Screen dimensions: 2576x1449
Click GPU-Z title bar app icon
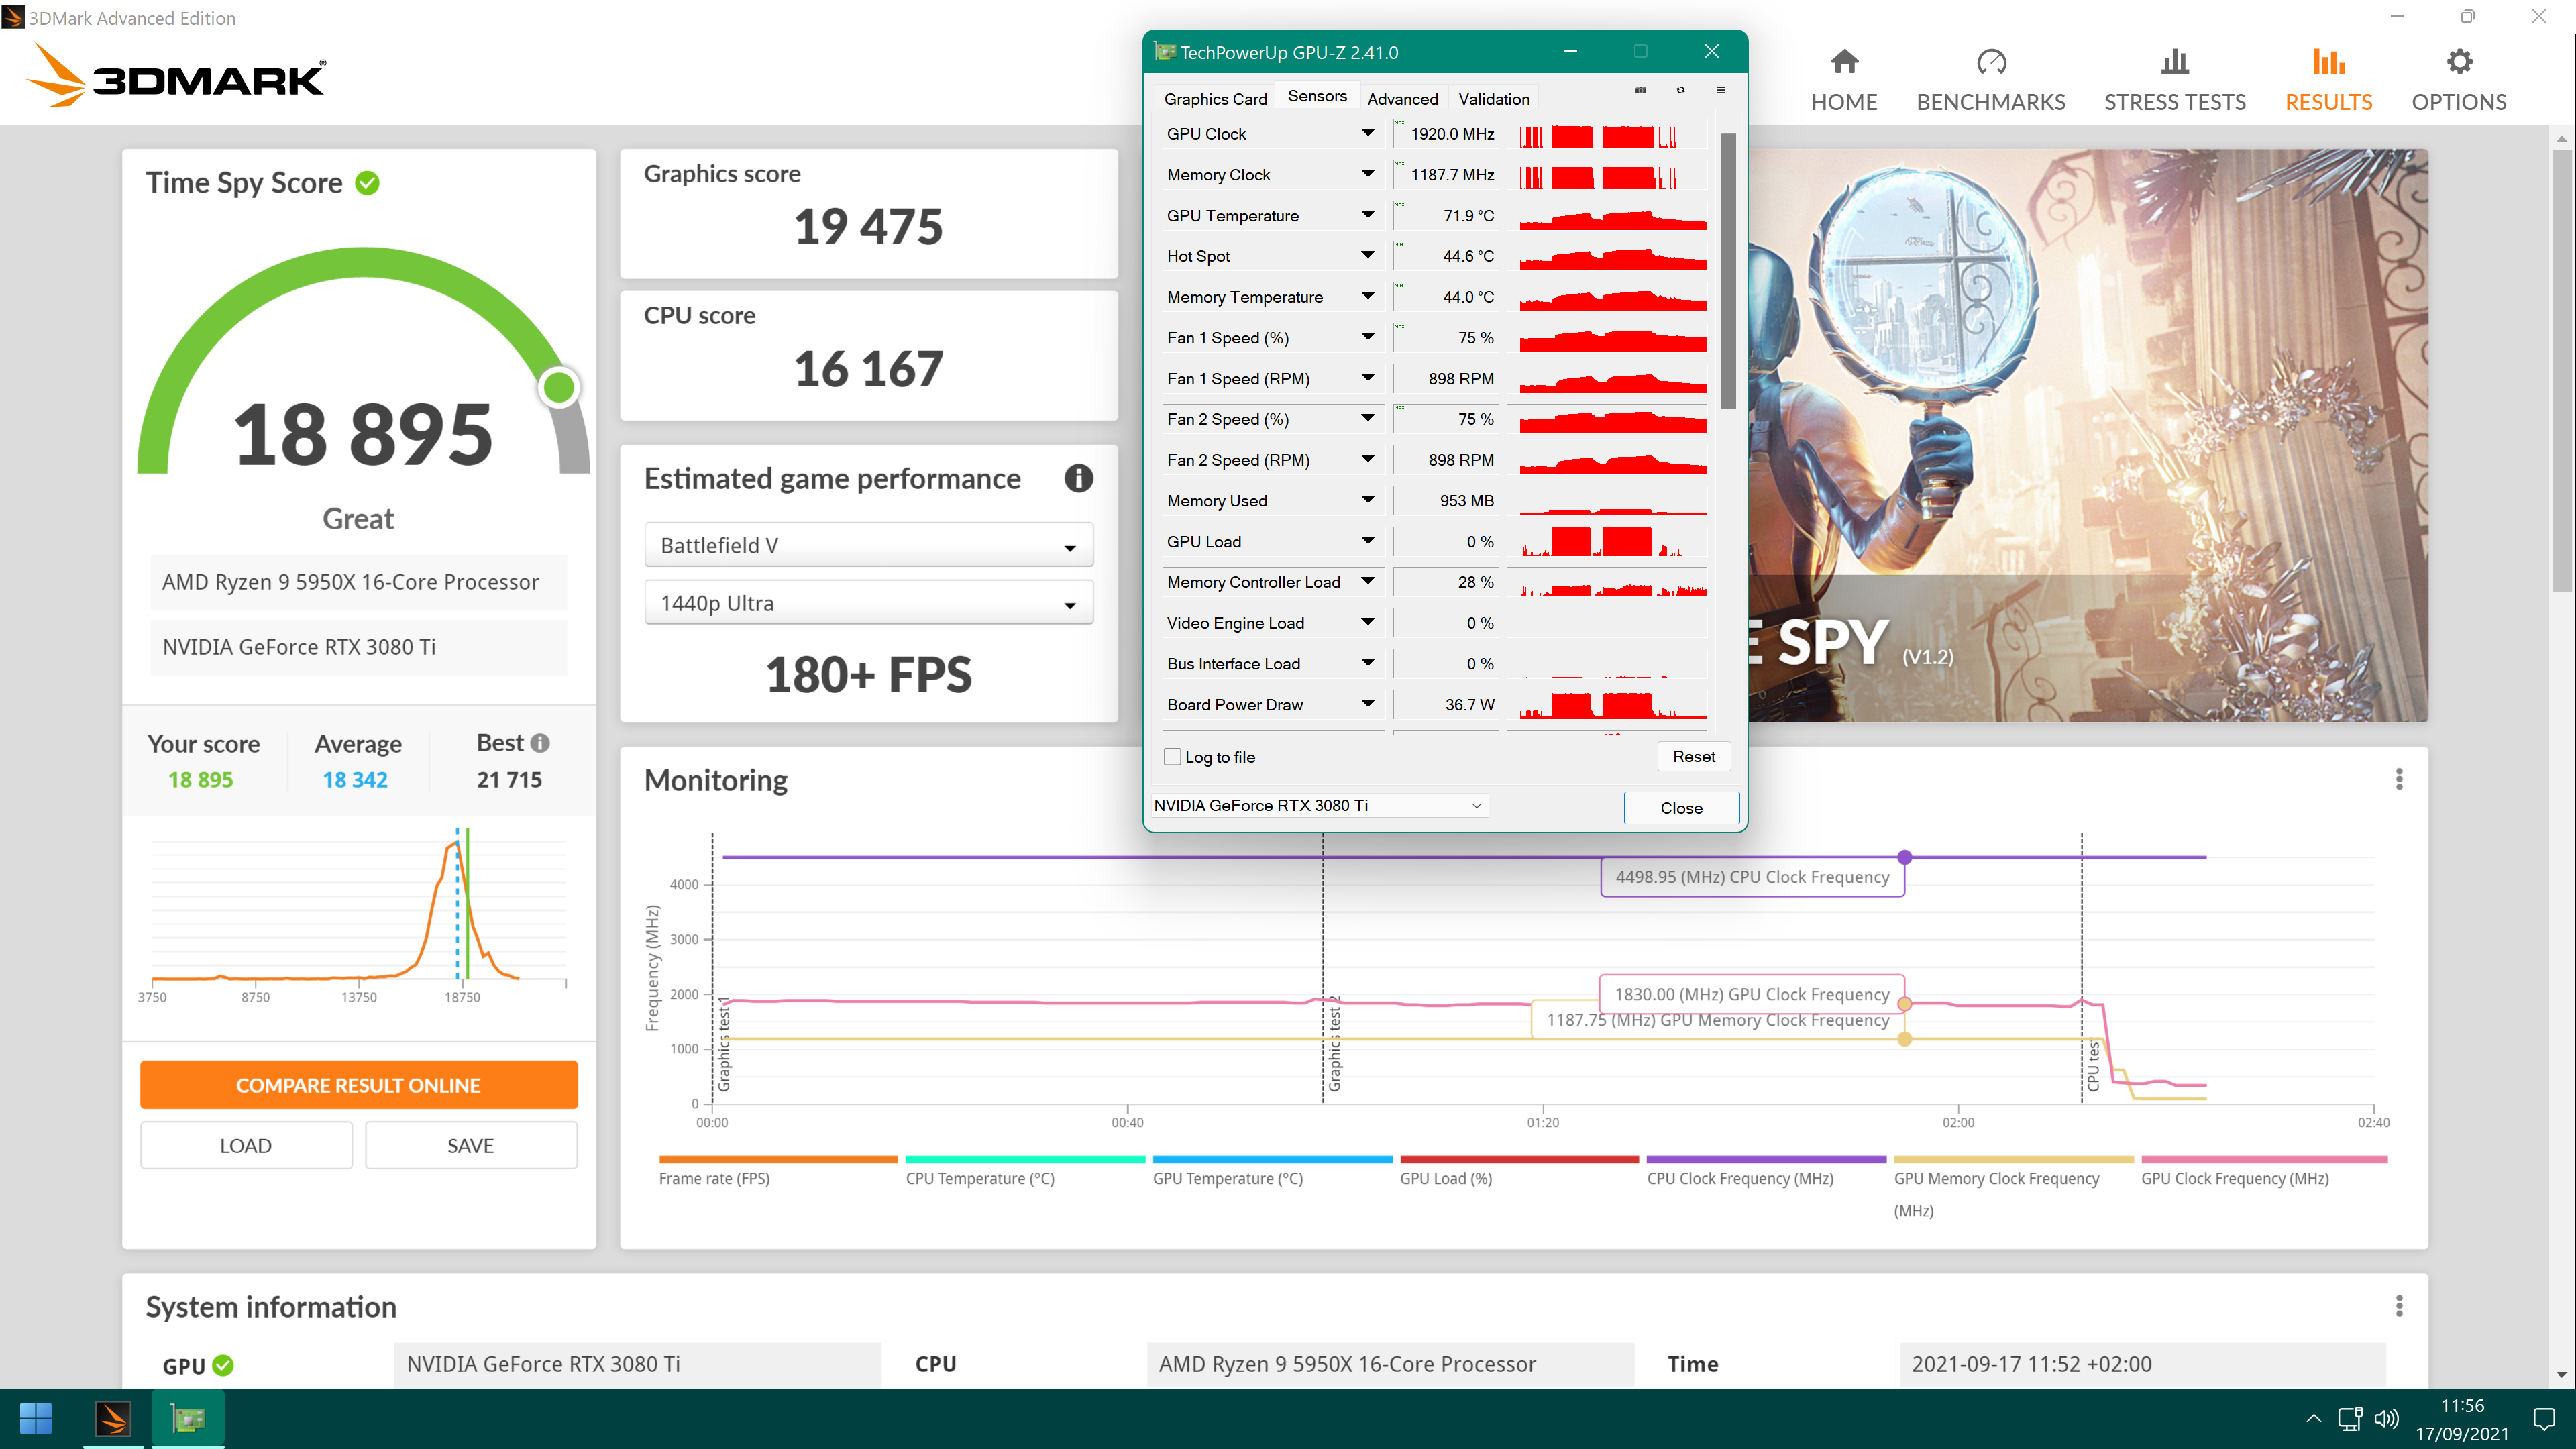click(1164, 52)
